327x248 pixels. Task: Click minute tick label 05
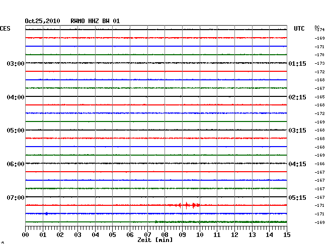[112, 235]
